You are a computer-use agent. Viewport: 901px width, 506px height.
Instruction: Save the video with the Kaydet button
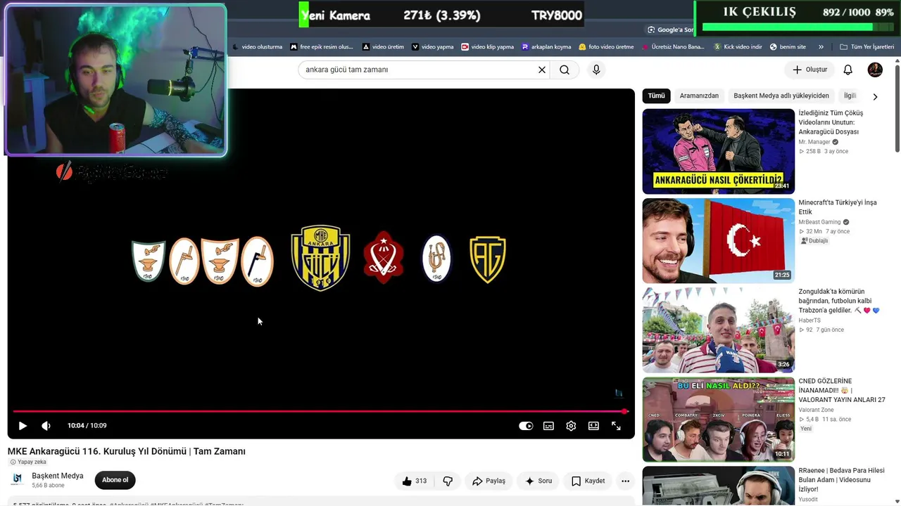pos(588,481)
